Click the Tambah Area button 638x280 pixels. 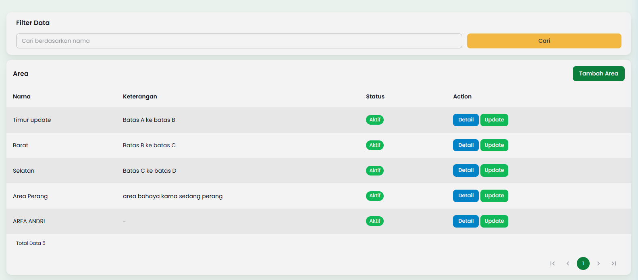click(x=599, y=73)
